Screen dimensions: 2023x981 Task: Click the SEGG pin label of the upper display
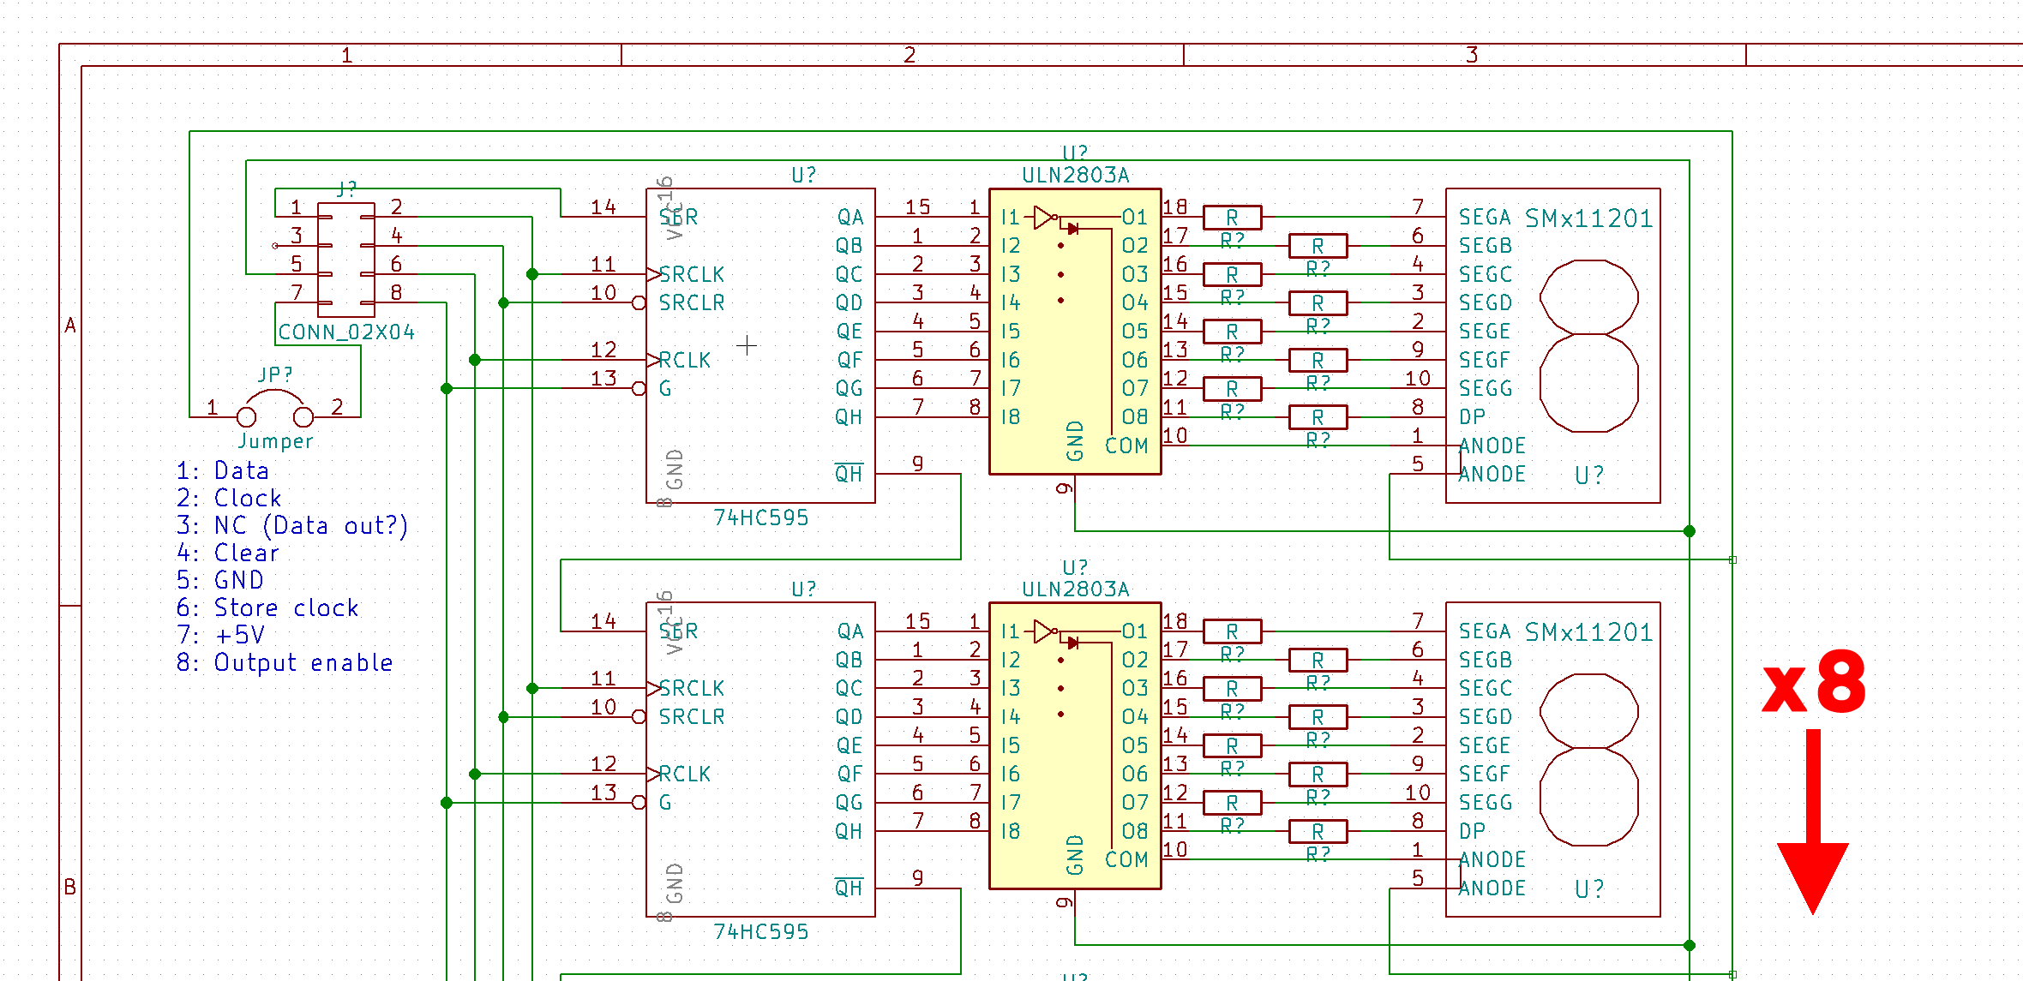click(x=1486, y=388)
